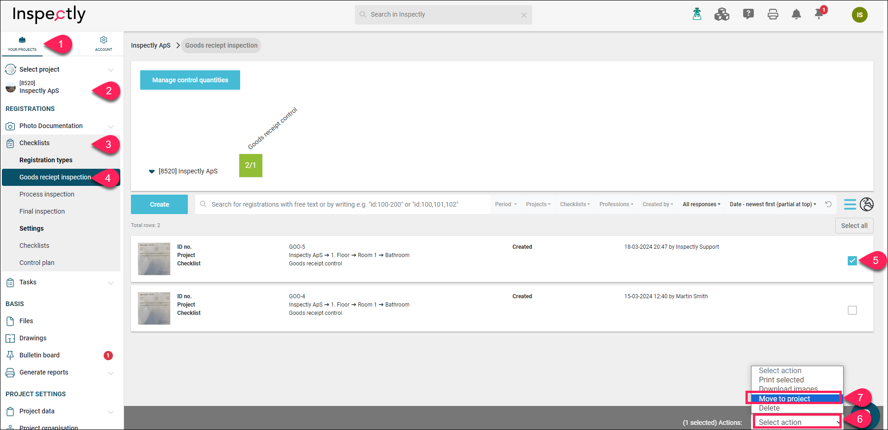This screenshot has height=430, width=888.
Task: Open the notifications bell icon
Action: pyautogui.click(x=796, y=14)
